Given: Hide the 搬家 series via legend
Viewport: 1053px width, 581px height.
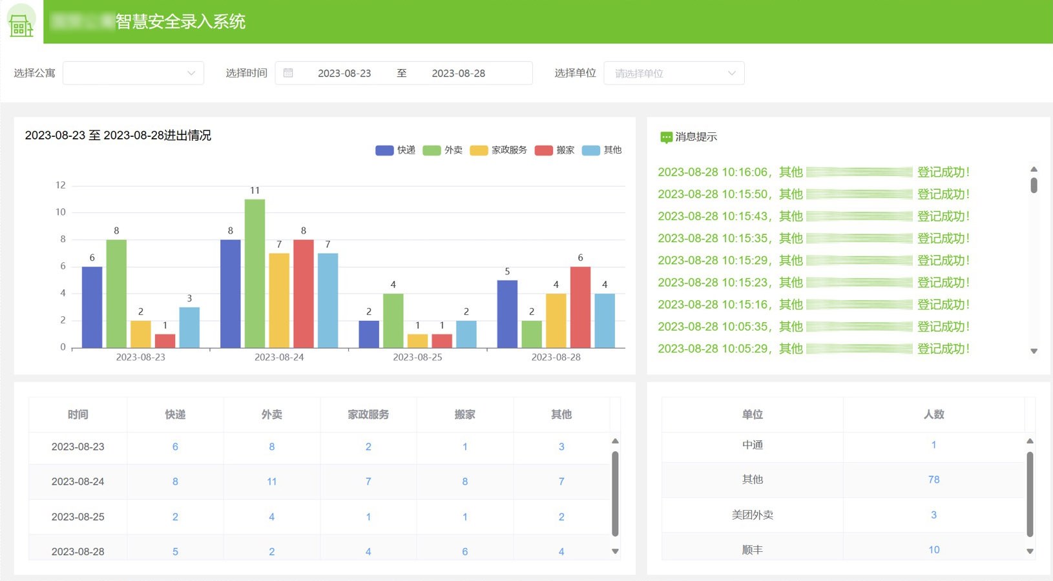Looking at the screenshot, I should pyautogui.click(x=555, y=150).
